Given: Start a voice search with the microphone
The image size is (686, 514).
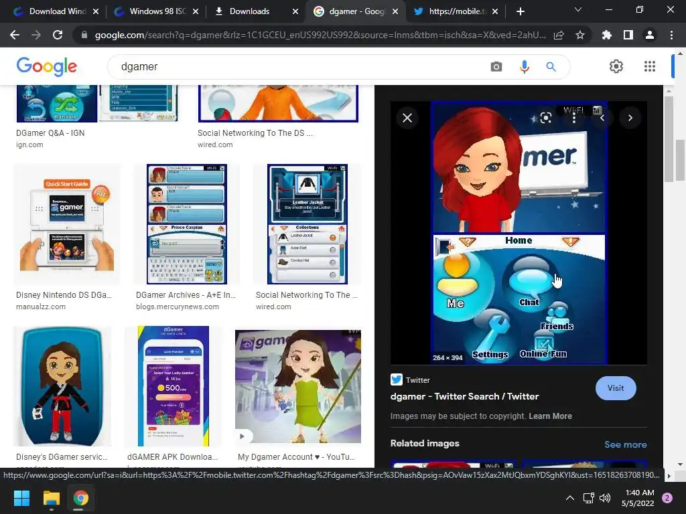Looking at the screenshot, I should pos(524,67).
